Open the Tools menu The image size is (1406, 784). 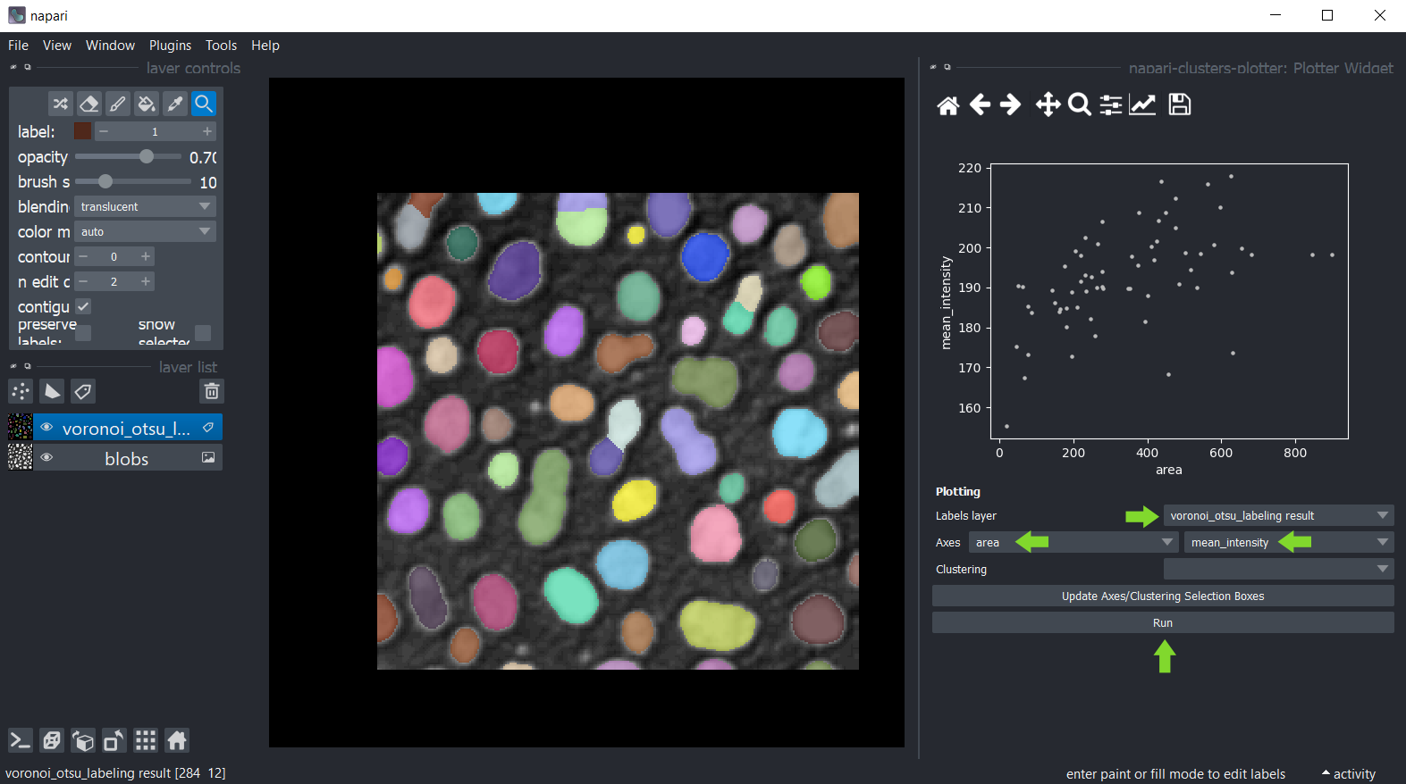tap(221, 46)
